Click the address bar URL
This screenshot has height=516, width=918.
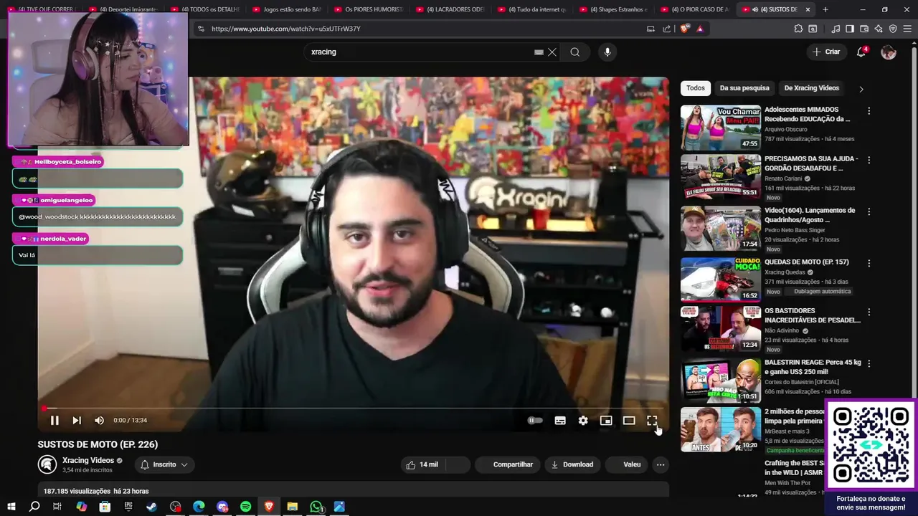click(285, 29)
